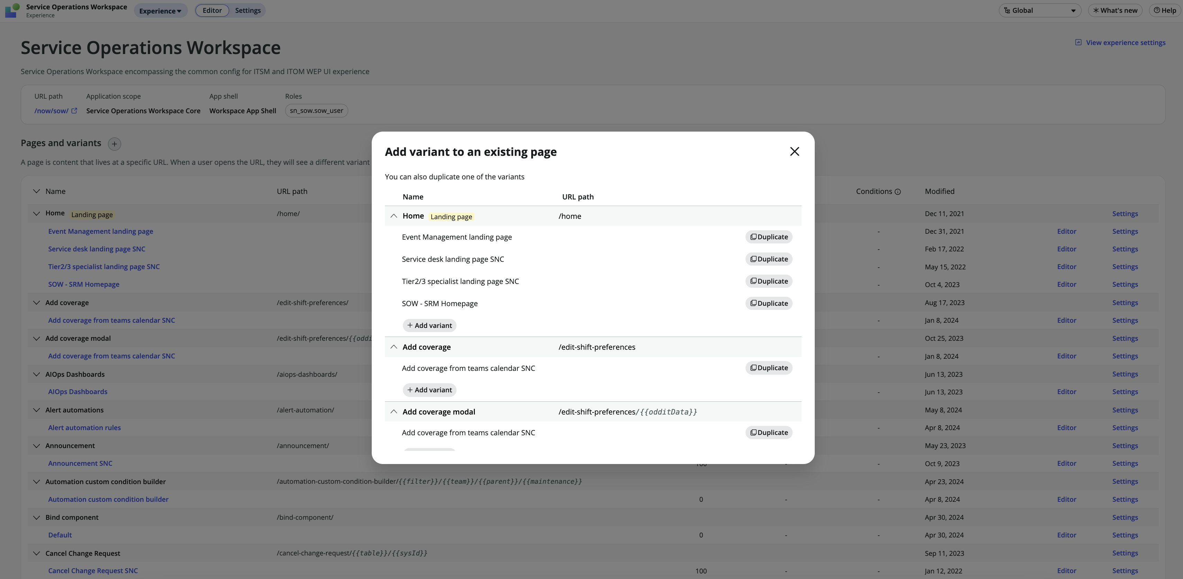Close the Add variant dialog
The width and height of the screenshot is (1183, 579).
point(794,152)
